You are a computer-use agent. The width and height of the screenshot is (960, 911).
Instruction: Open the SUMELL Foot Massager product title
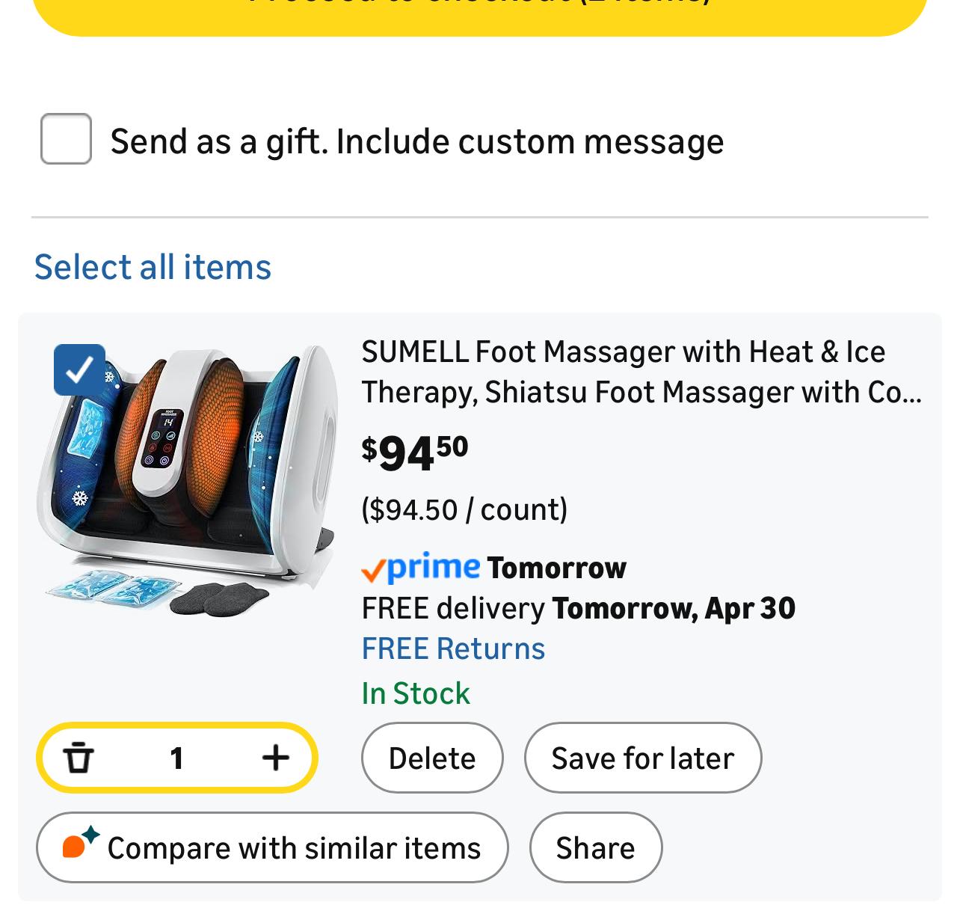641,372
